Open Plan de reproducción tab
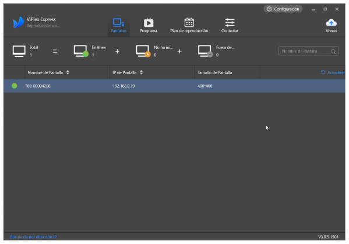Screen dimensions: 349x244 point(189,26)
